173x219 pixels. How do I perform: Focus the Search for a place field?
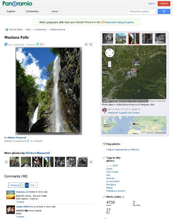(141, 11)
